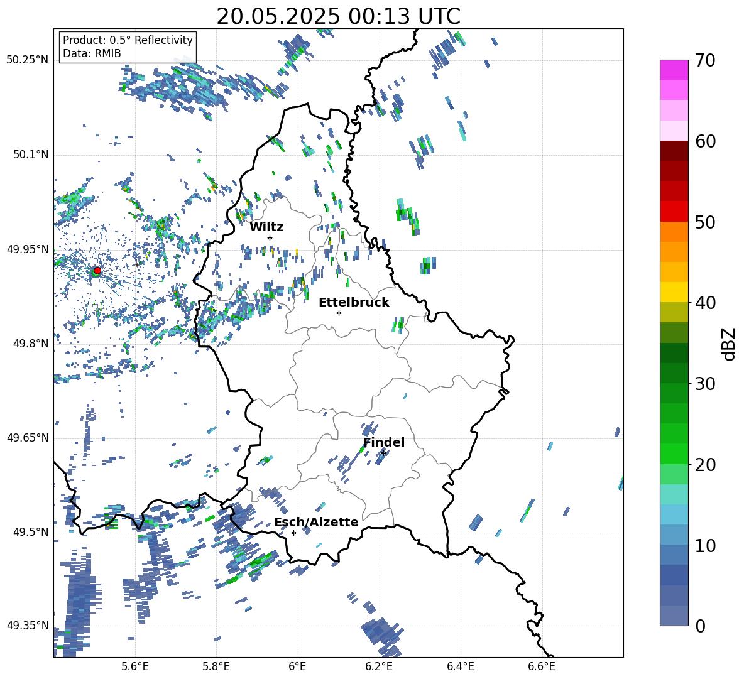This screenshot has height=679, width=744.
Task: Click the Product: 0.5° Reflectivity text
Action: coord(128,40)
